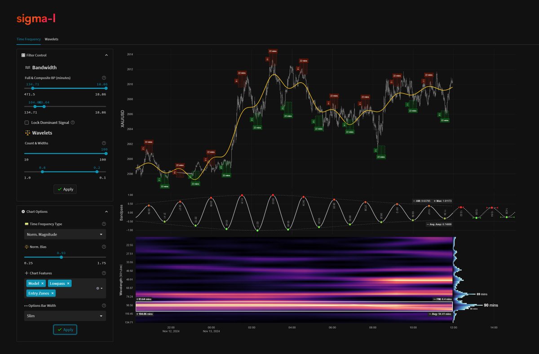Click the Time Frequency Type label icon
Image resolution: width=539 pixels, height=354 pixels.
click(26, 224)
